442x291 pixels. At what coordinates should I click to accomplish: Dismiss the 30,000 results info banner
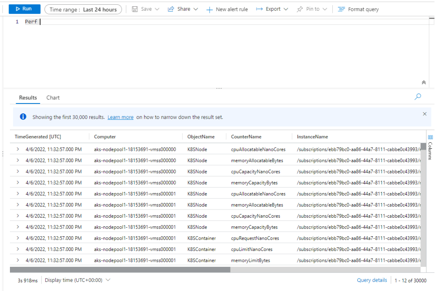click(x=424, y=114)
